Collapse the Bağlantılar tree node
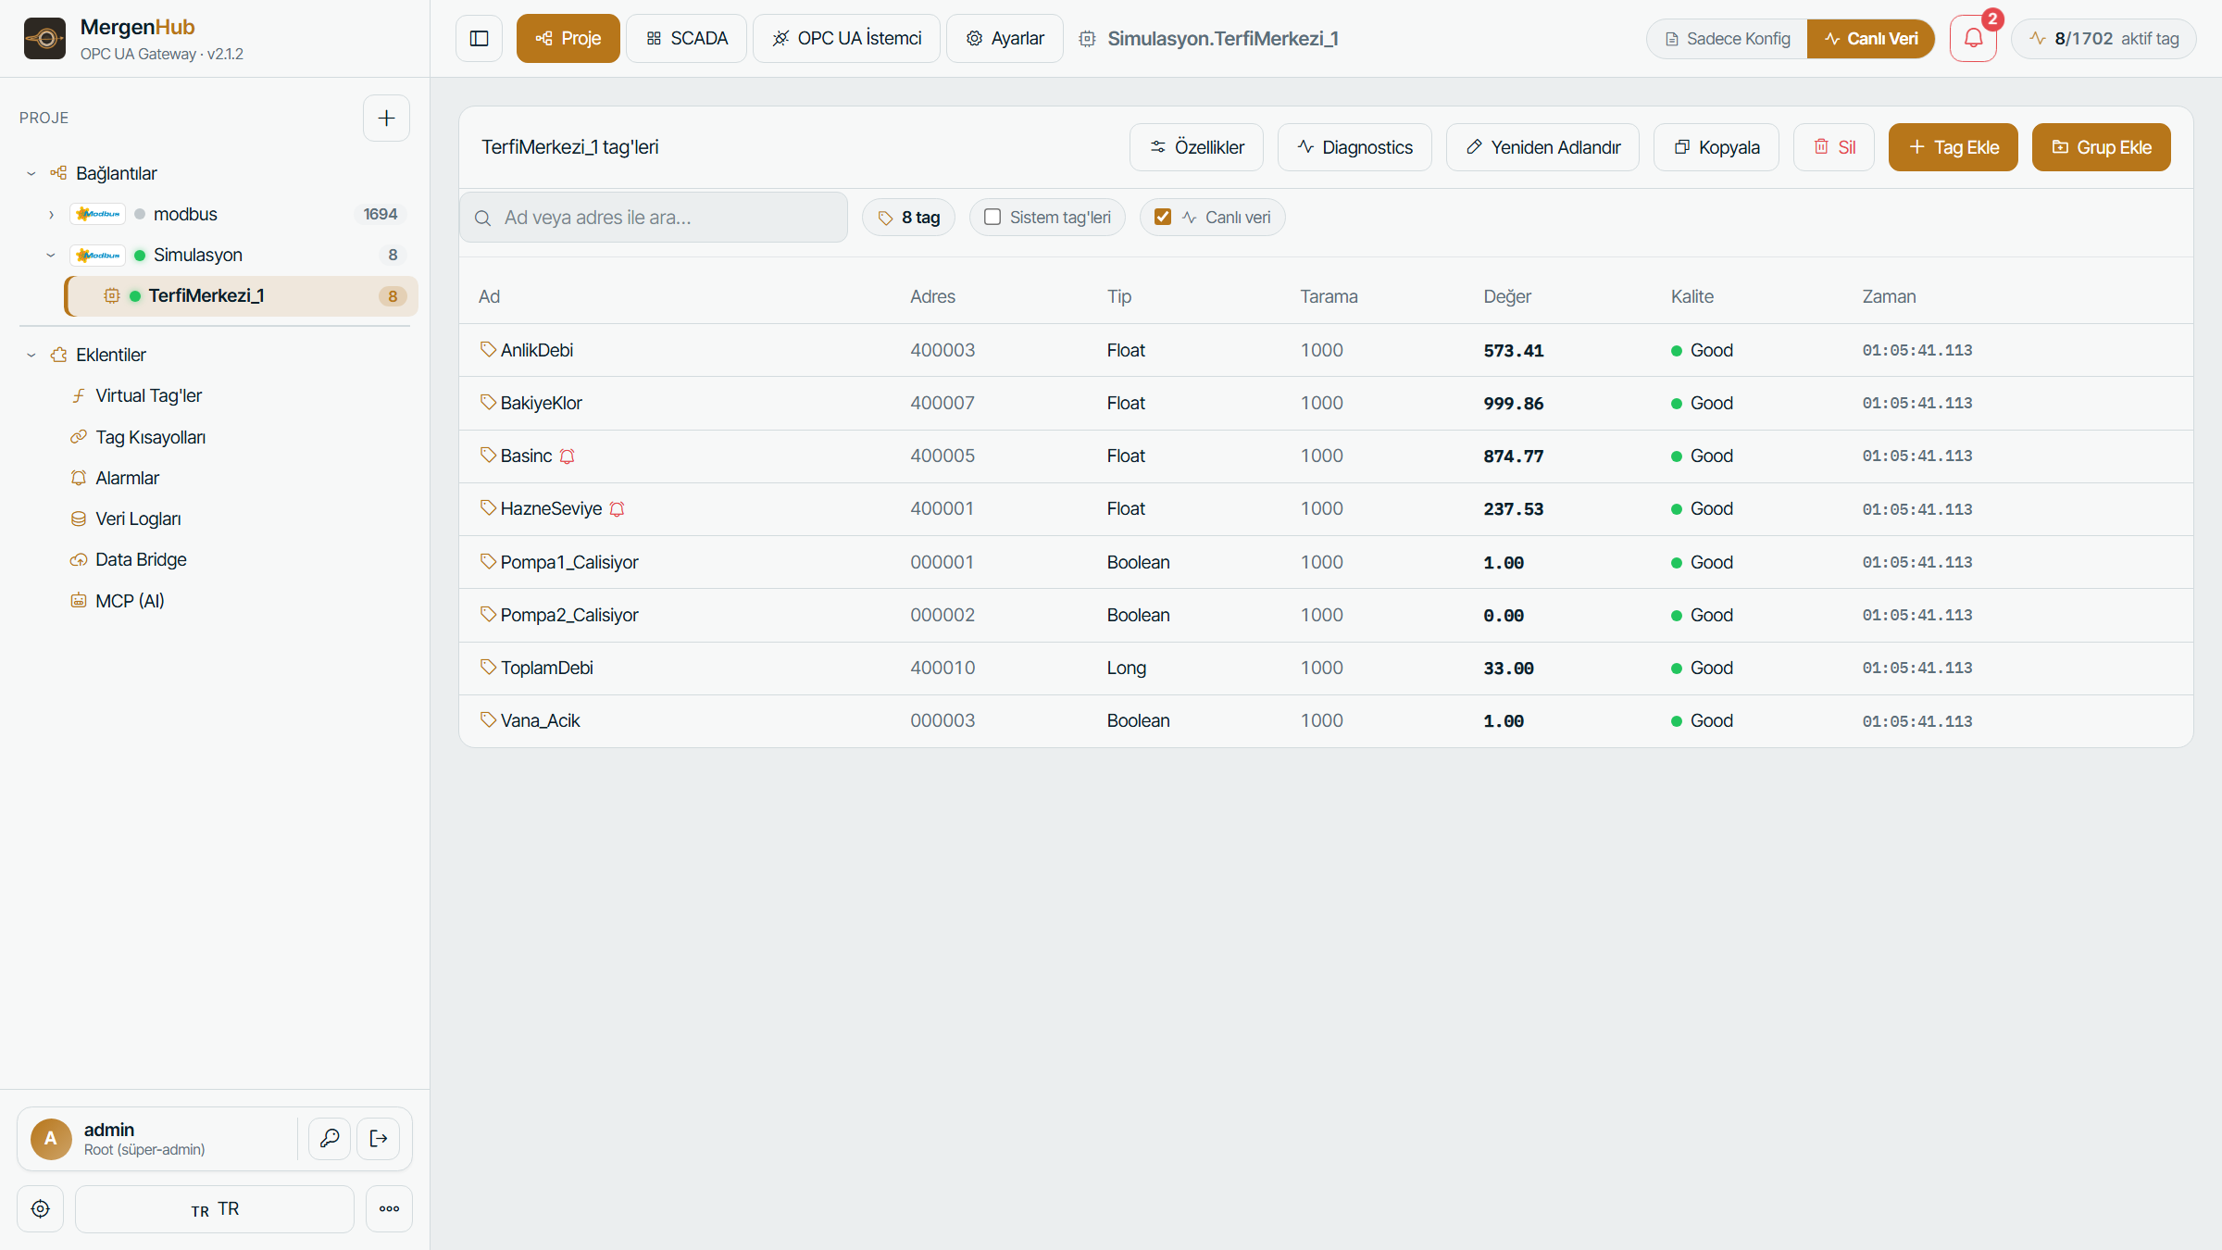The height and width of the screenshot is (1250, 2222). [31, 173]
